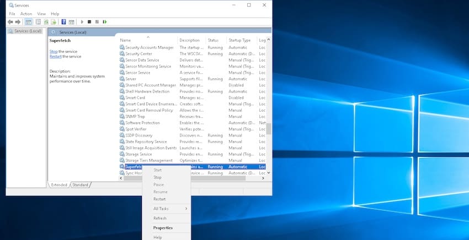
Task: Click the vertical scrollbar up arrow
Action: (269, 40)
